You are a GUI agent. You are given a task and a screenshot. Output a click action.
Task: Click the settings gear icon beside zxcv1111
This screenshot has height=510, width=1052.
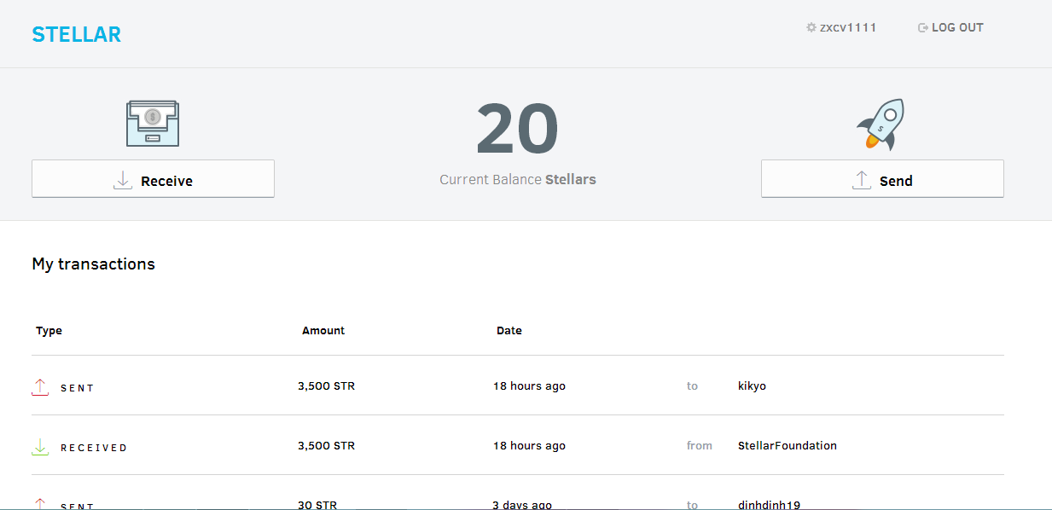coord(811,27)
